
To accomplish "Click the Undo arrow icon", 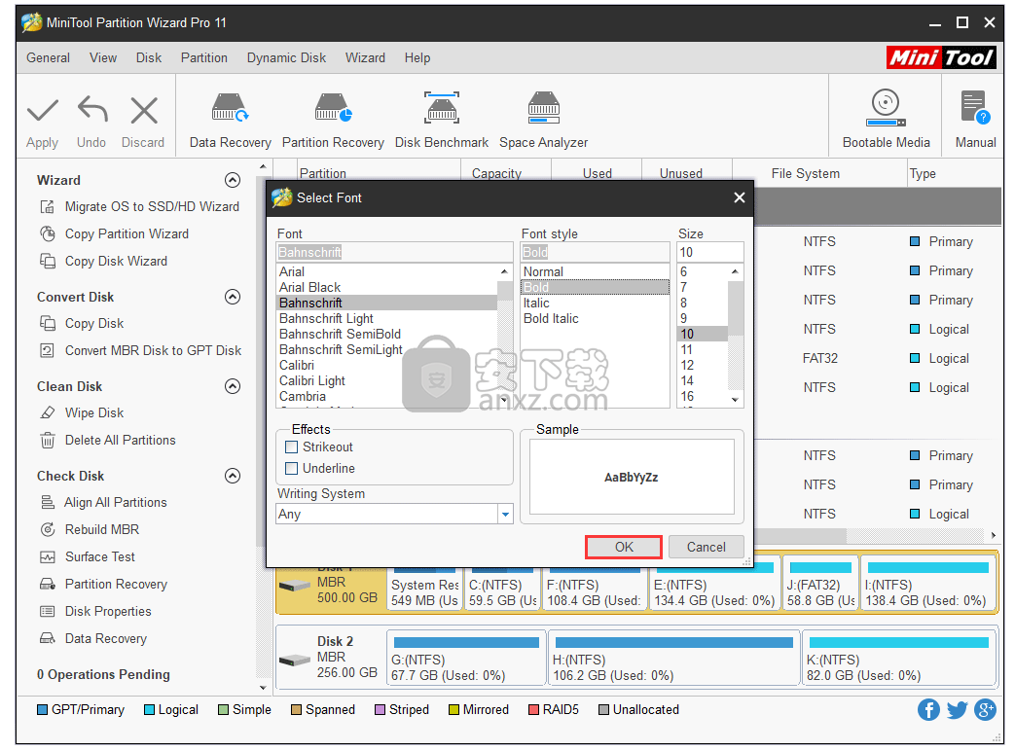I will pyautogui.click(x=92, y=109).
